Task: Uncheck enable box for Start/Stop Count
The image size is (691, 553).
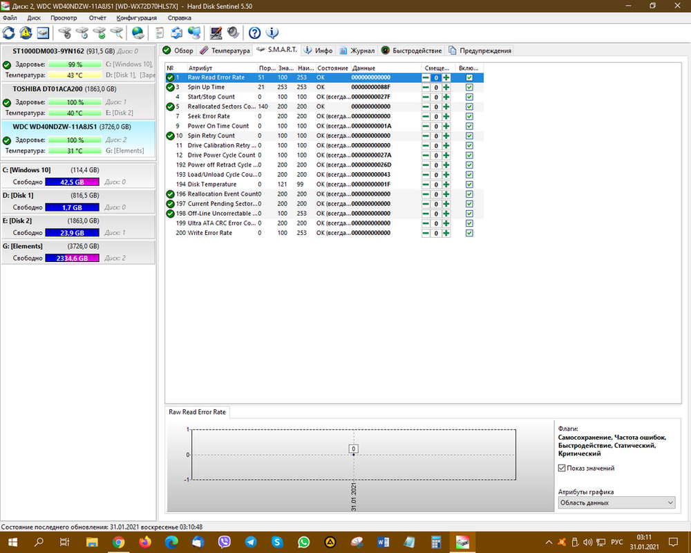Action: click(x=469, y=97)
